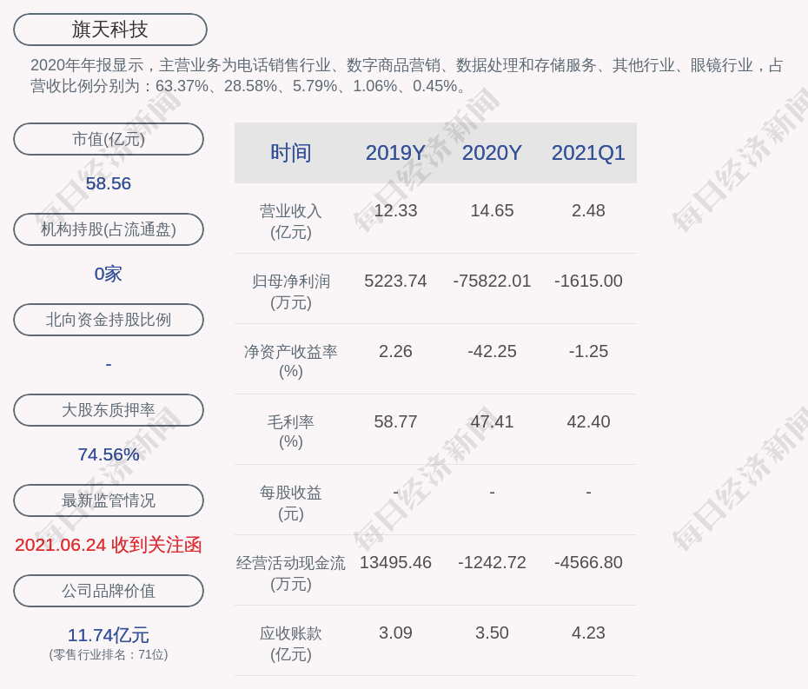Select the 北向资金持股比例 label pill

point(109,320)
